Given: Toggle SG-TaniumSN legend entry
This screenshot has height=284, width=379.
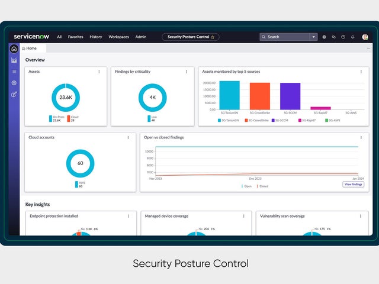Looking at the screenshot, I should tap(228, 120).
